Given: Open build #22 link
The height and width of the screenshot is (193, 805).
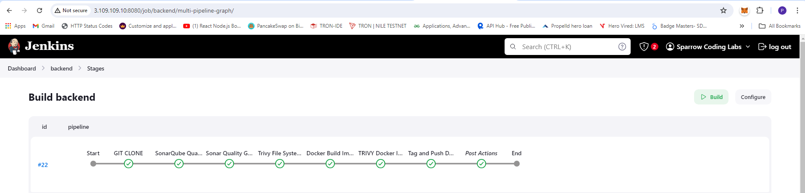Looking at the screenshot, I should pyautogui.click(x=43, y=165).
